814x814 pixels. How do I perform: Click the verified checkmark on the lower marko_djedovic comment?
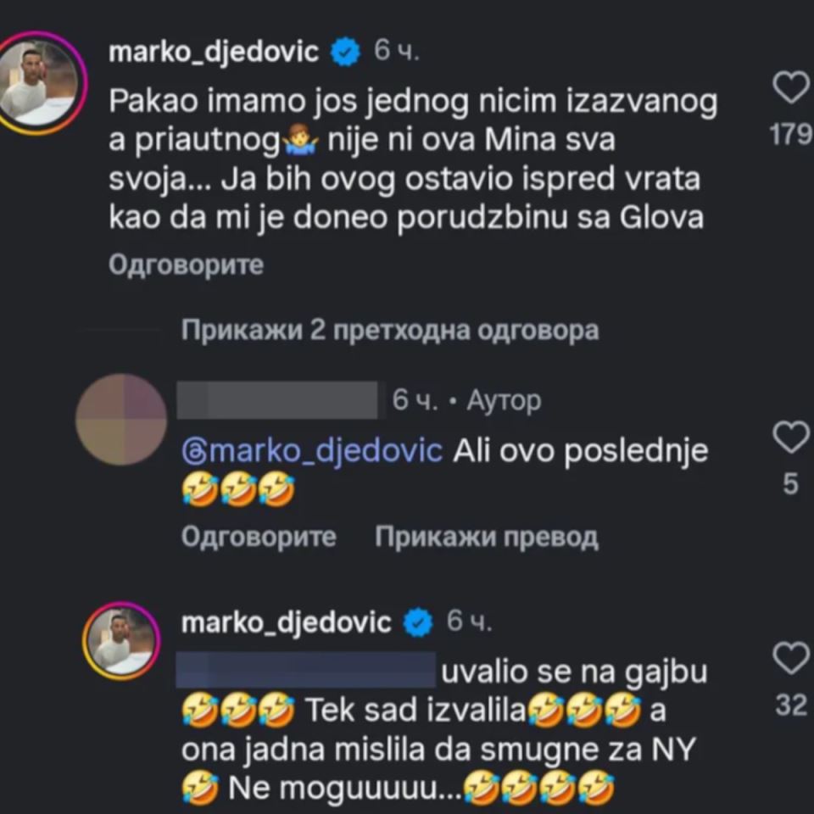(415, 622)
